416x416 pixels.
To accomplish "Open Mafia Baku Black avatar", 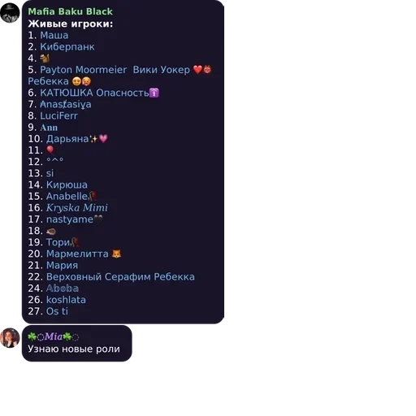I will [x=10, y=13].
